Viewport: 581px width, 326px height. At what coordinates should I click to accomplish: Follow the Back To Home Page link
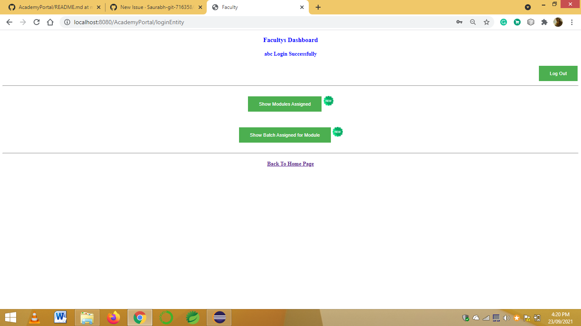click(x=290, y=164)
